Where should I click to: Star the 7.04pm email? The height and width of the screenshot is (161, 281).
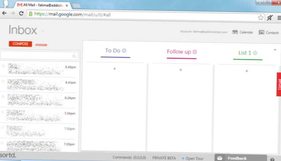tap(3, 112)
